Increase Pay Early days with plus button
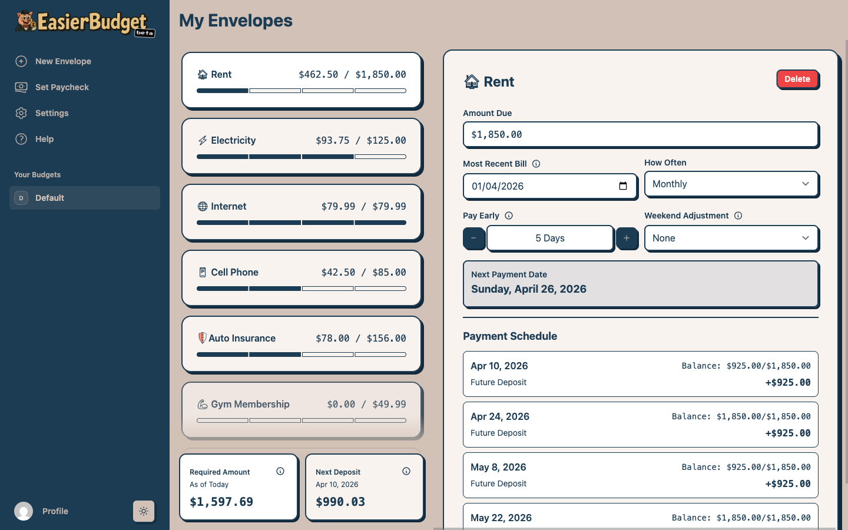The image size is (848, 530). pyautogui.click(x=627, y=238)
